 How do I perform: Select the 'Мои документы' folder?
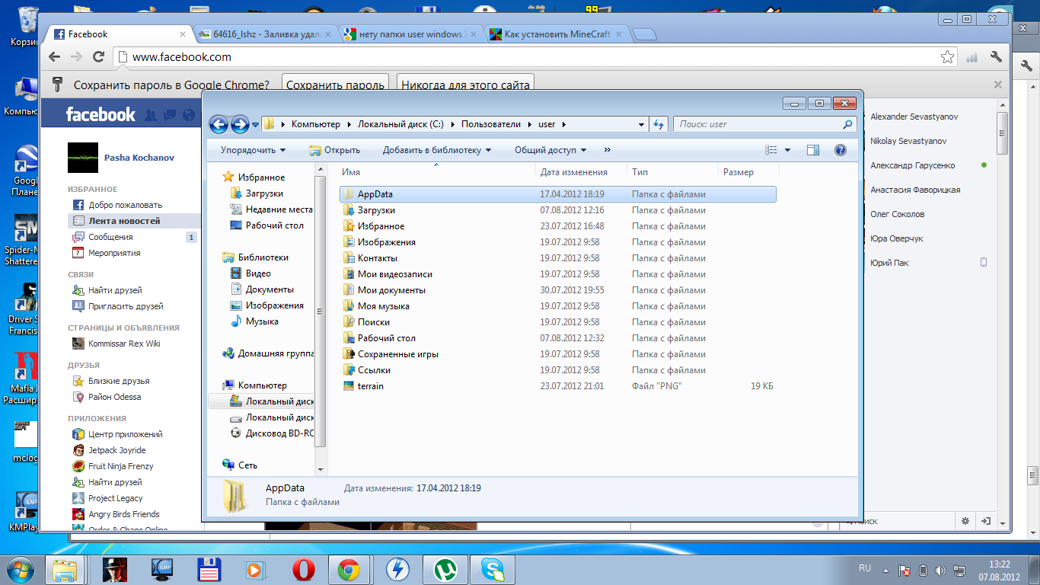click(557, 290)
